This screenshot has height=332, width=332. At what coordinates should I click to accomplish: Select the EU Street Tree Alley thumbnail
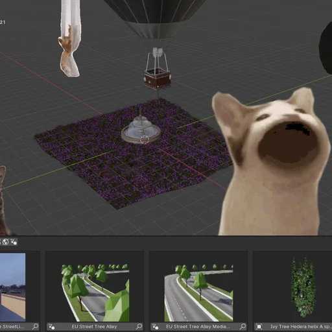tap(95, 292)
